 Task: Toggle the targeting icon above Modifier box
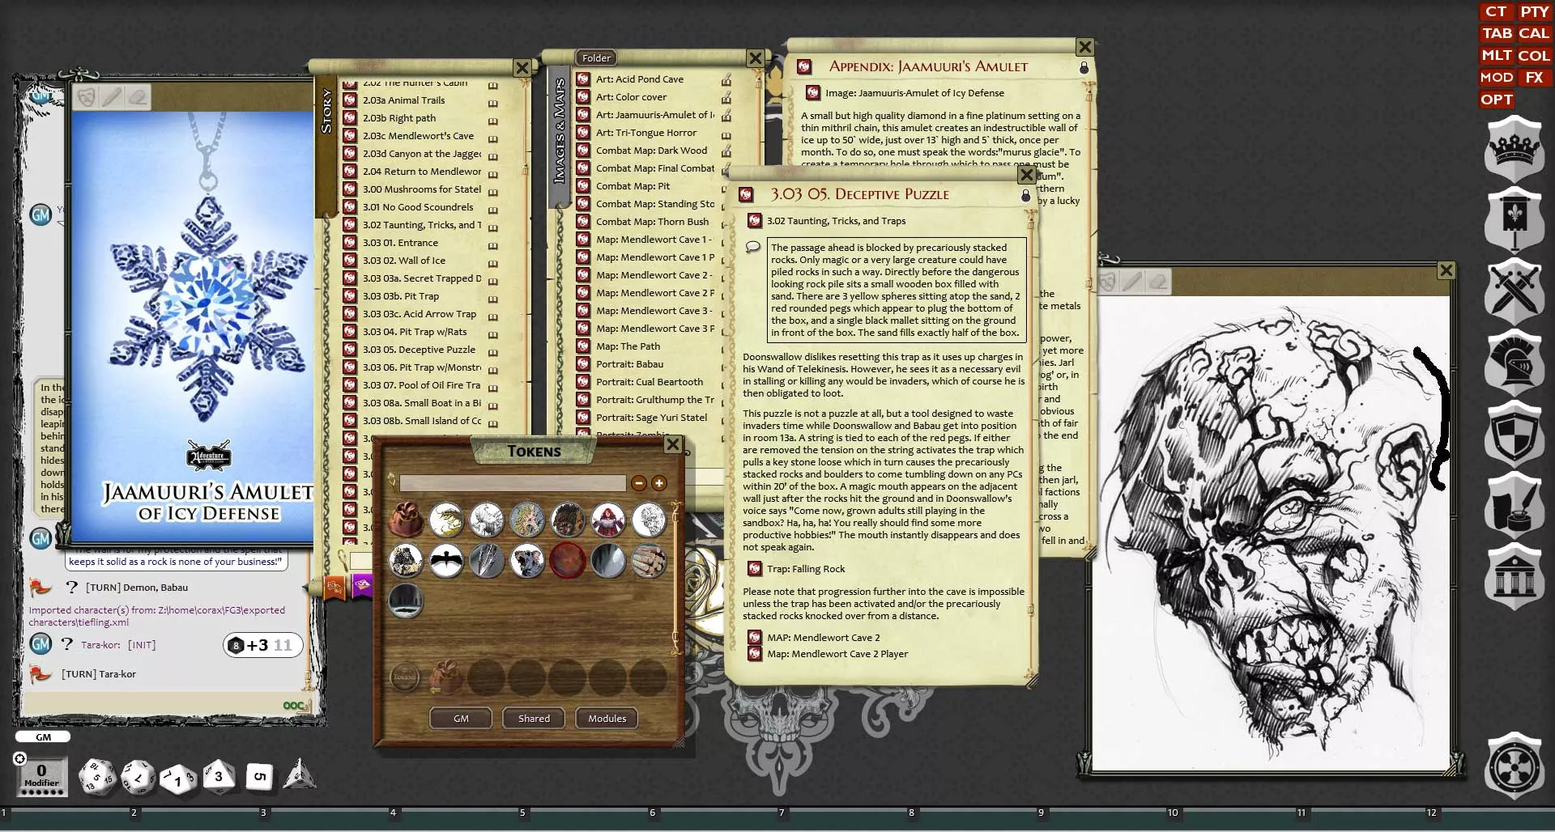coord(20,758)
